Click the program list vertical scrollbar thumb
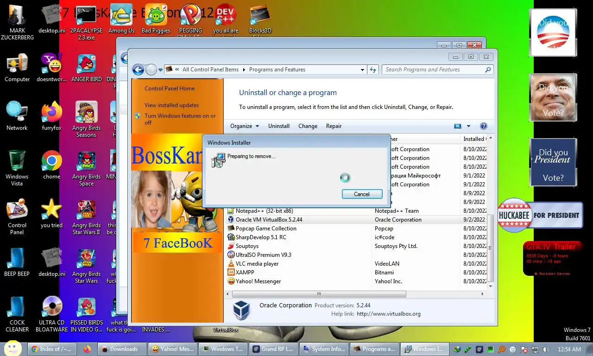Screen dimensions: 593x356 coord(491,248)
